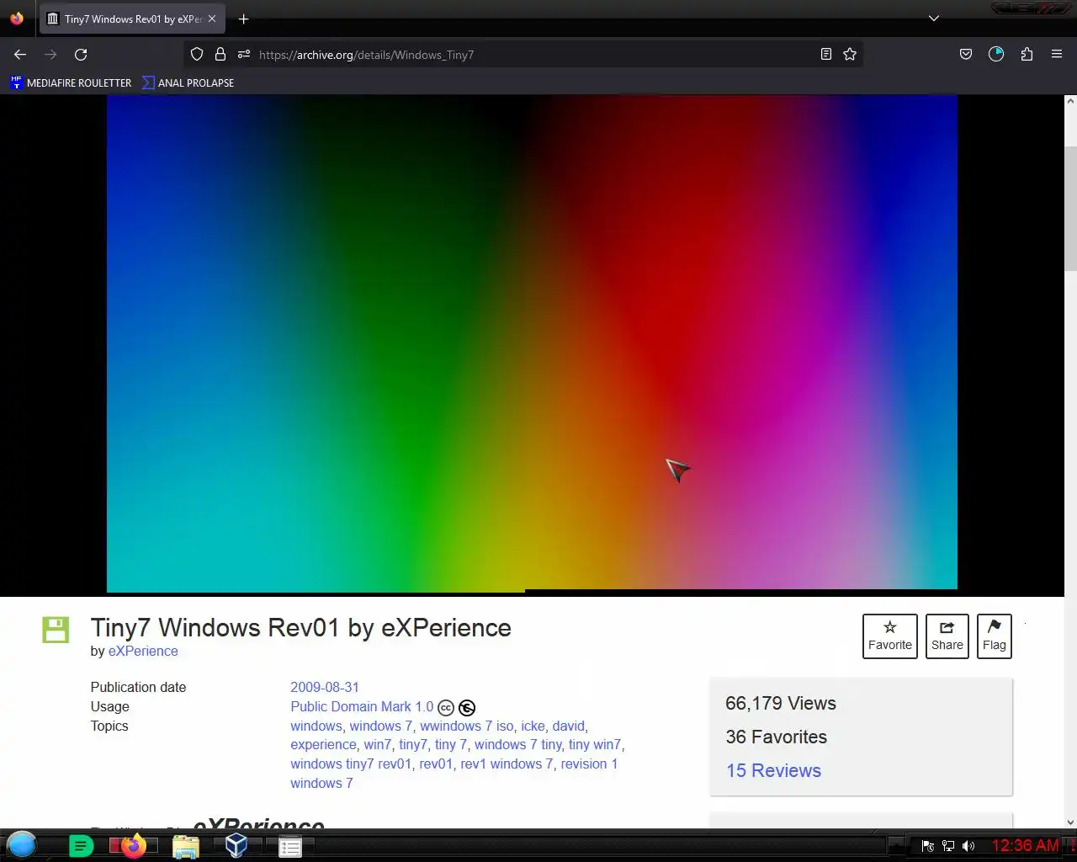Open network tray icon
The height and width of the screenshot is (862, 1077).
(x=948, y=846)
